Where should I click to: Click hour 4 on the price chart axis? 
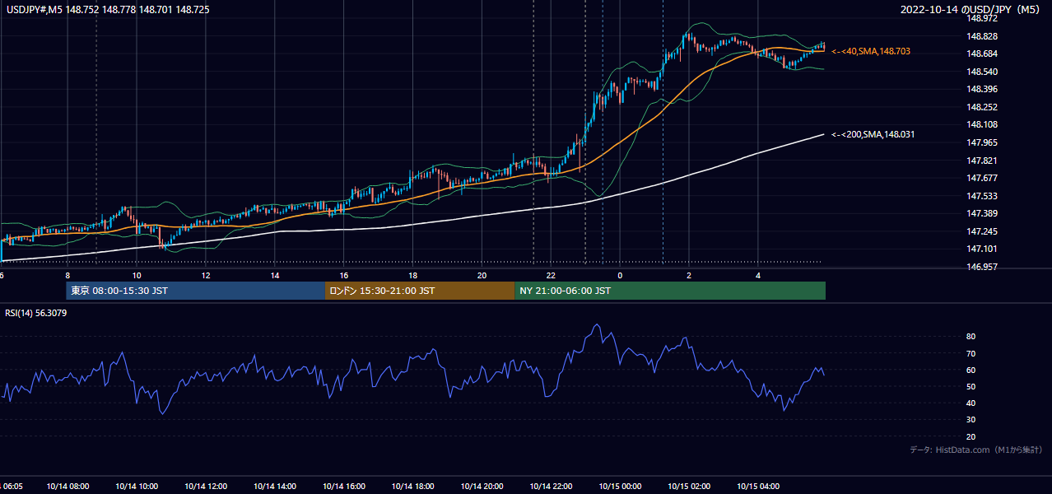(758, 276)
